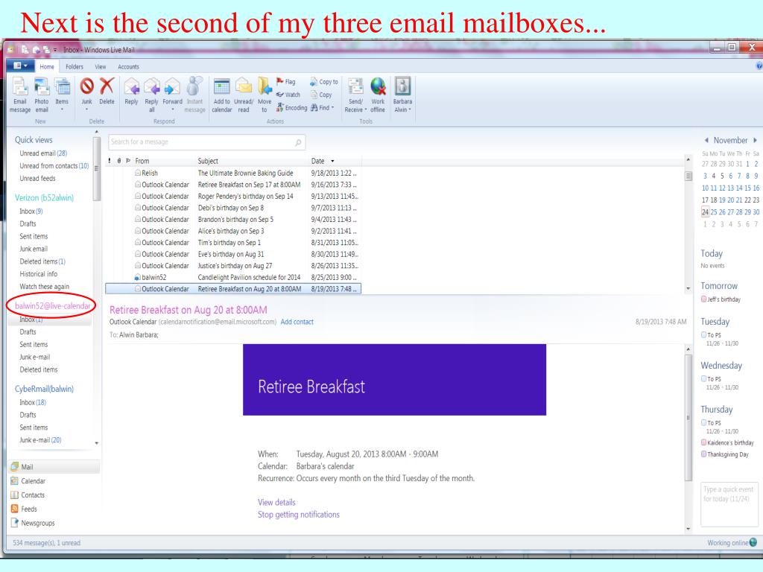Flag the selected message
The height and width of the screenshot is (572, 763).
tap(285, 82)
